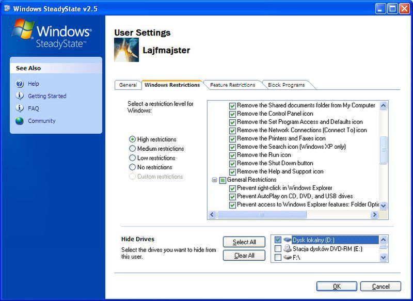Uncheck Remove the Search icon checkbox

tap(232, 147)
